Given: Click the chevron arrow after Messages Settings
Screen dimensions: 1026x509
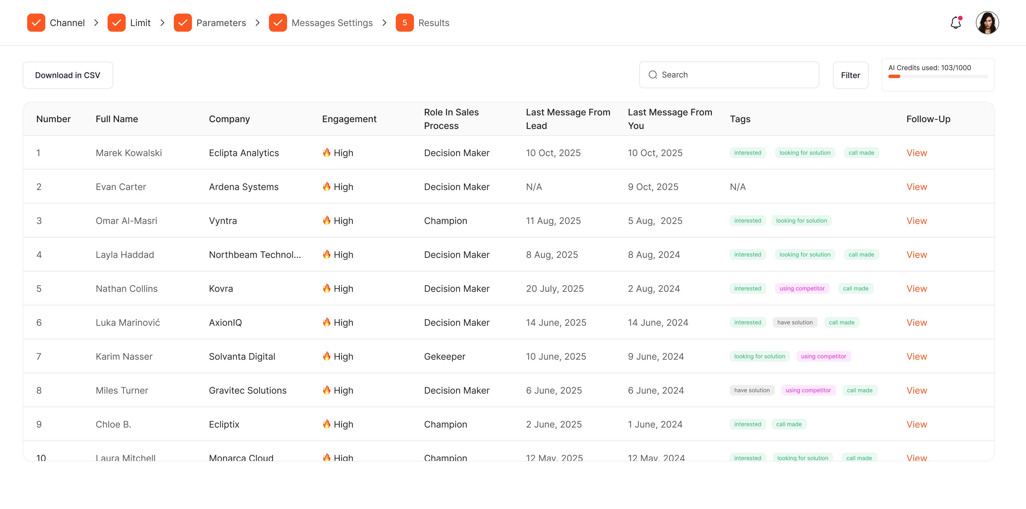Looking at the screenshot, I should (x=384, y=23).
